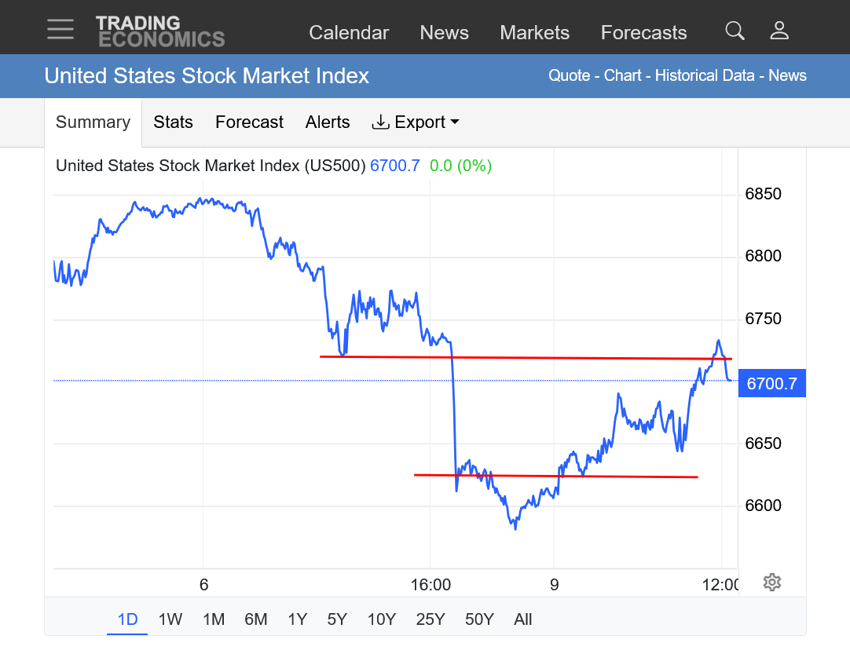Click the upper red resistance line
Viewport: 850px width, 650px height.
pyautogui.click(x=526, y=358)
